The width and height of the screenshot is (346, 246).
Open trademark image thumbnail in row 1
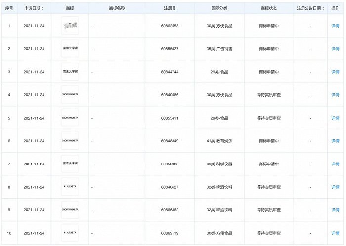pos(70,26)
